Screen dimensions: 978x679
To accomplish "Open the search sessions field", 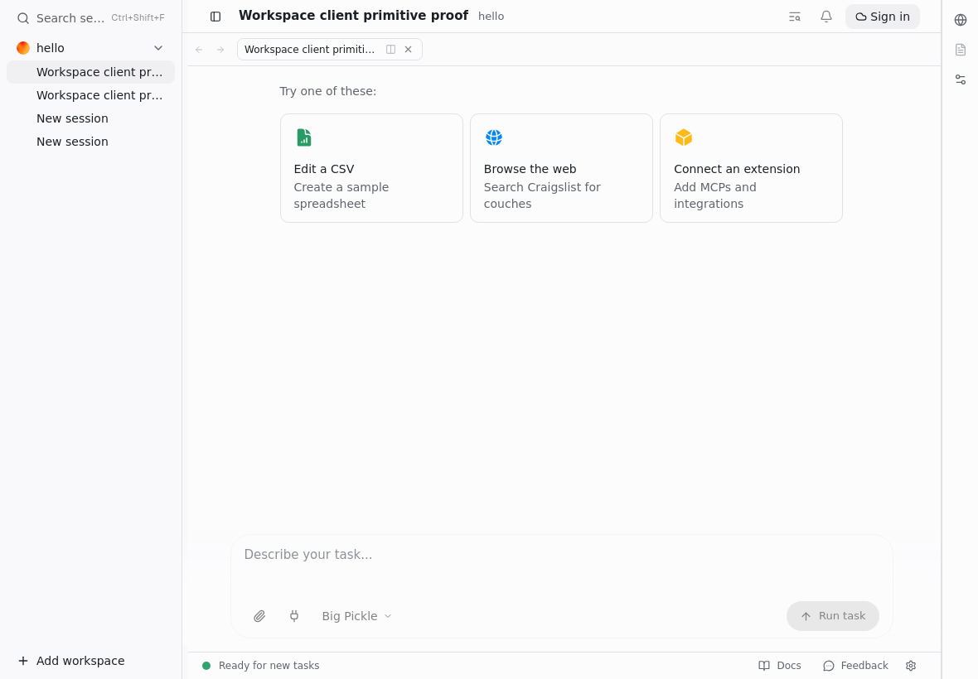I will tap(90, 18).
